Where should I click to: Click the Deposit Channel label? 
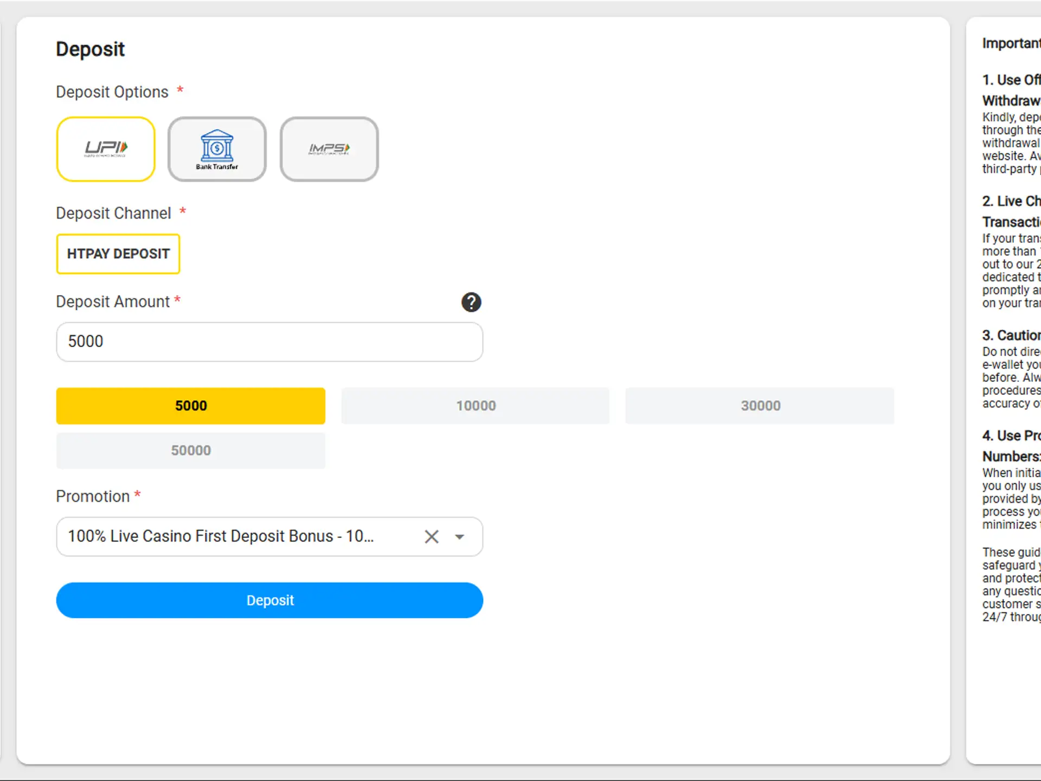(x=113, y=213)
